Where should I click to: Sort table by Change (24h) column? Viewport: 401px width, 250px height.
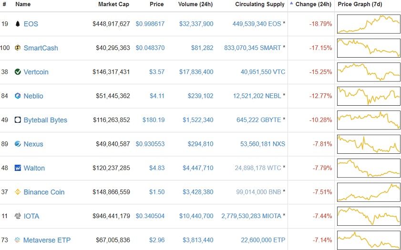(313, 4)
